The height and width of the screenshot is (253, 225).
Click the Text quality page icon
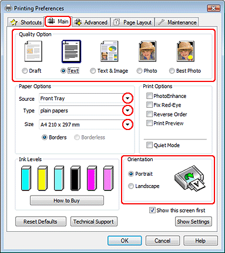(x=71, y=52)
